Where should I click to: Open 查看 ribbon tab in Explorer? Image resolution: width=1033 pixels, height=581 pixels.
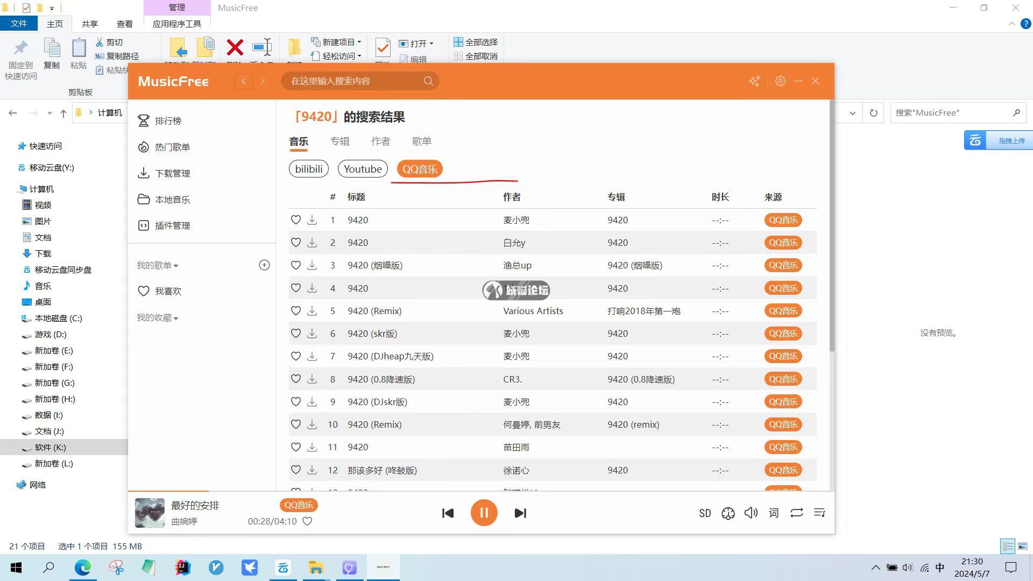click(x=125, y=24)
